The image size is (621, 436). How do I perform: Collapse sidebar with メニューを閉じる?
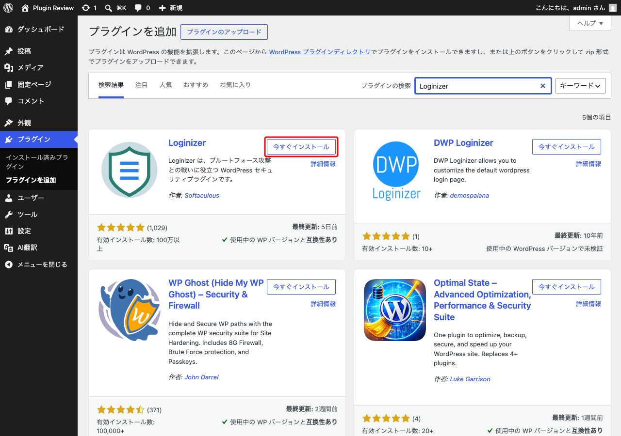(39, 265)
